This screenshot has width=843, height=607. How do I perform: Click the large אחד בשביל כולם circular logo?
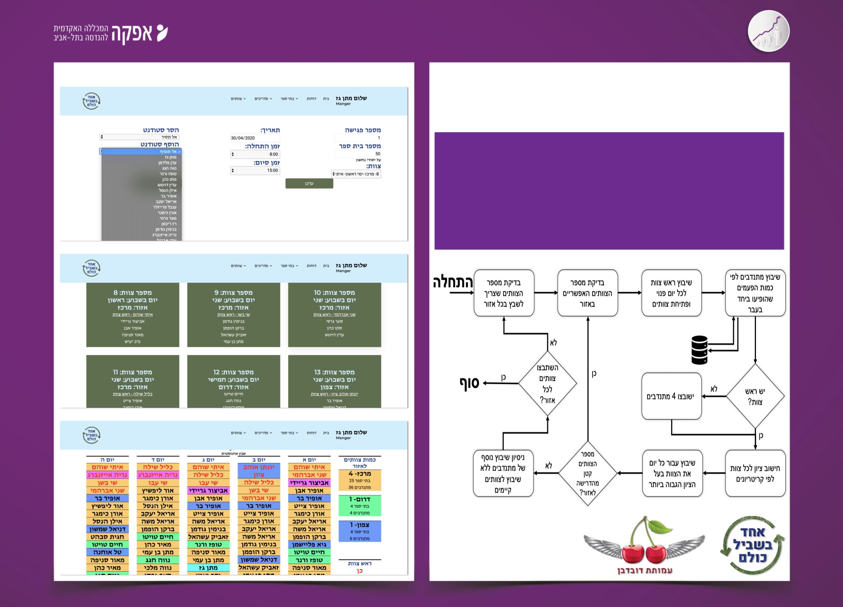pos(753,545)
